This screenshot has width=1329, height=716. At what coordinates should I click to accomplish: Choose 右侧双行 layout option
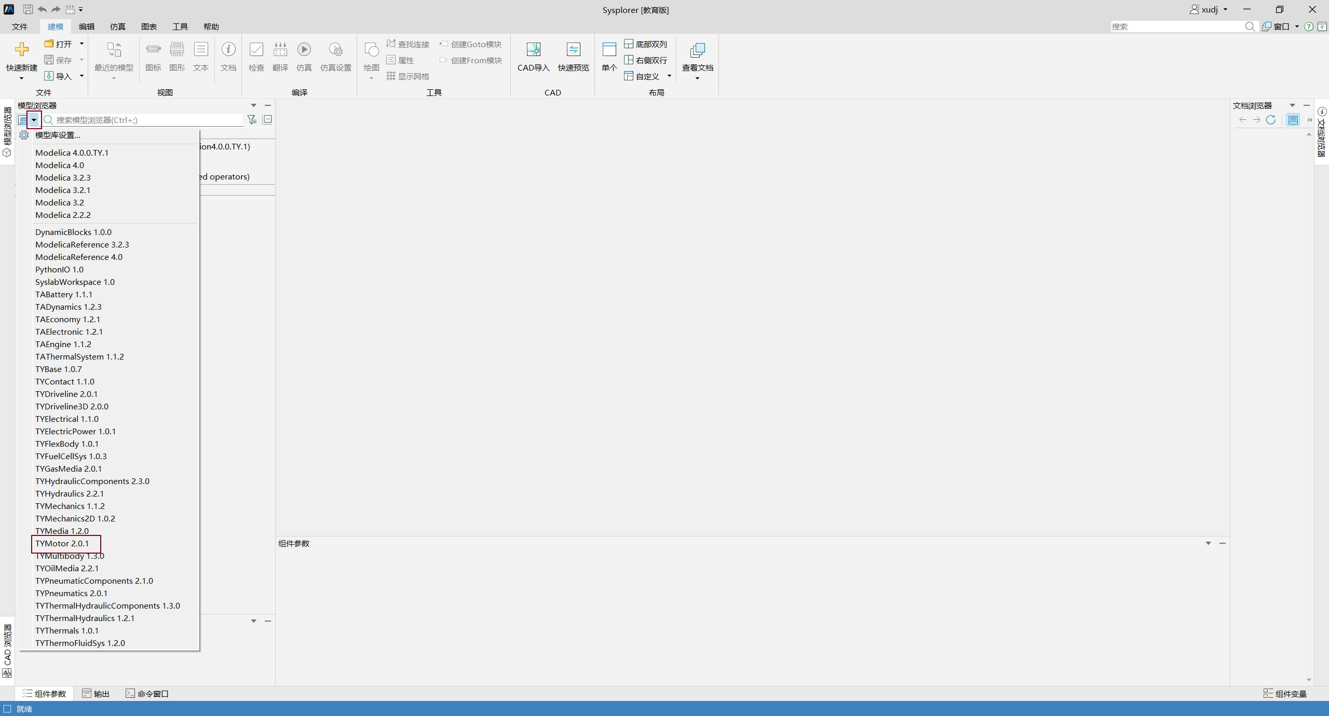[646, 60]
